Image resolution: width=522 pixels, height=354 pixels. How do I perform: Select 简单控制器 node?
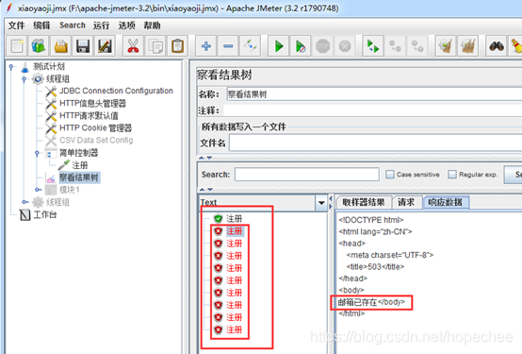(78, 153)
